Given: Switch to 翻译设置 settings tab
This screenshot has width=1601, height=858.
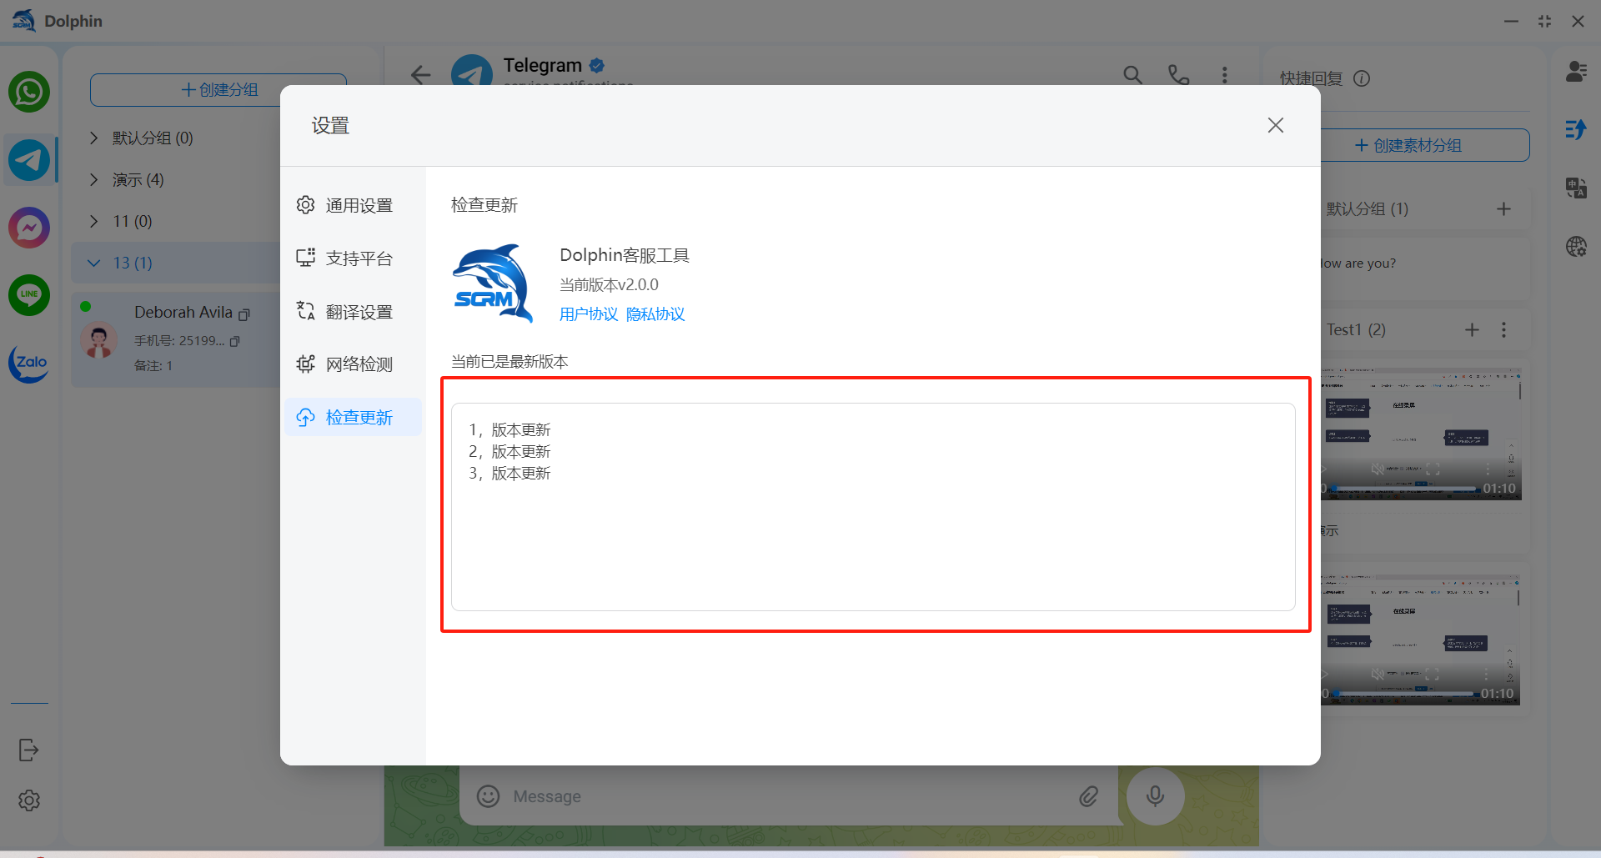Looking at the screenshot, I should point(358,312).
